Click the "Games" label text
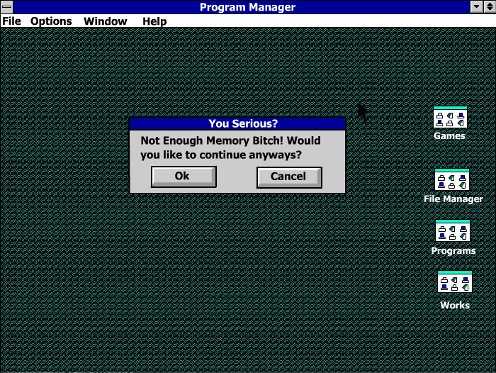The image size is (496, 373). [449, 136]
